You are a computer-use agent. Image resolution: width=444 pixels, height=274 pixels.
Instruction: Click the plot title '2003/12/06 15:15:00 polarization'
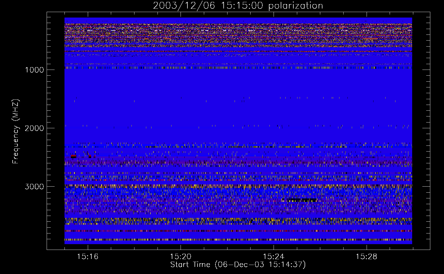click(x=238, y=5)
